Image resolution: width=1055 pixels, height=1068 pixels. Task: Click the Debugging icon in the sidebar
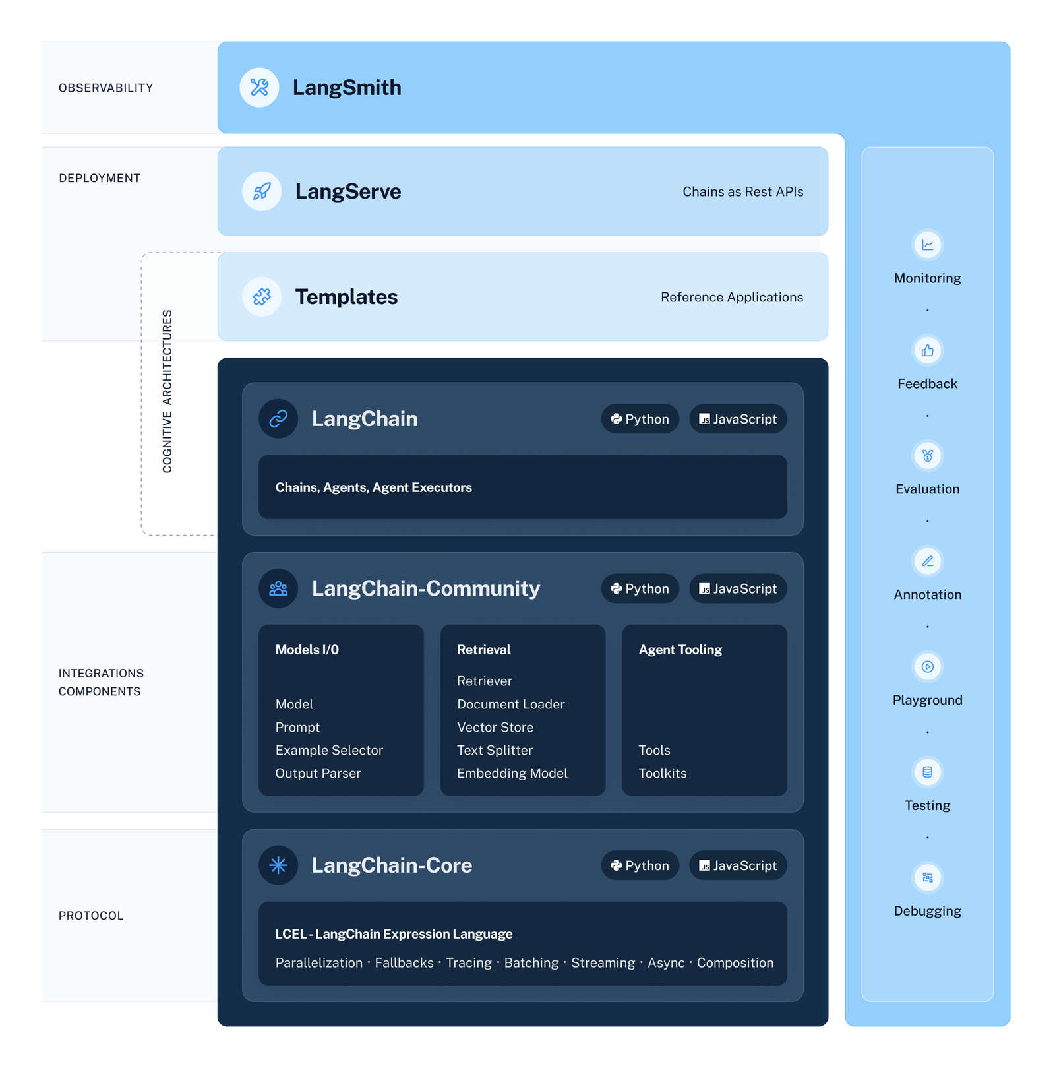(927, 878)
